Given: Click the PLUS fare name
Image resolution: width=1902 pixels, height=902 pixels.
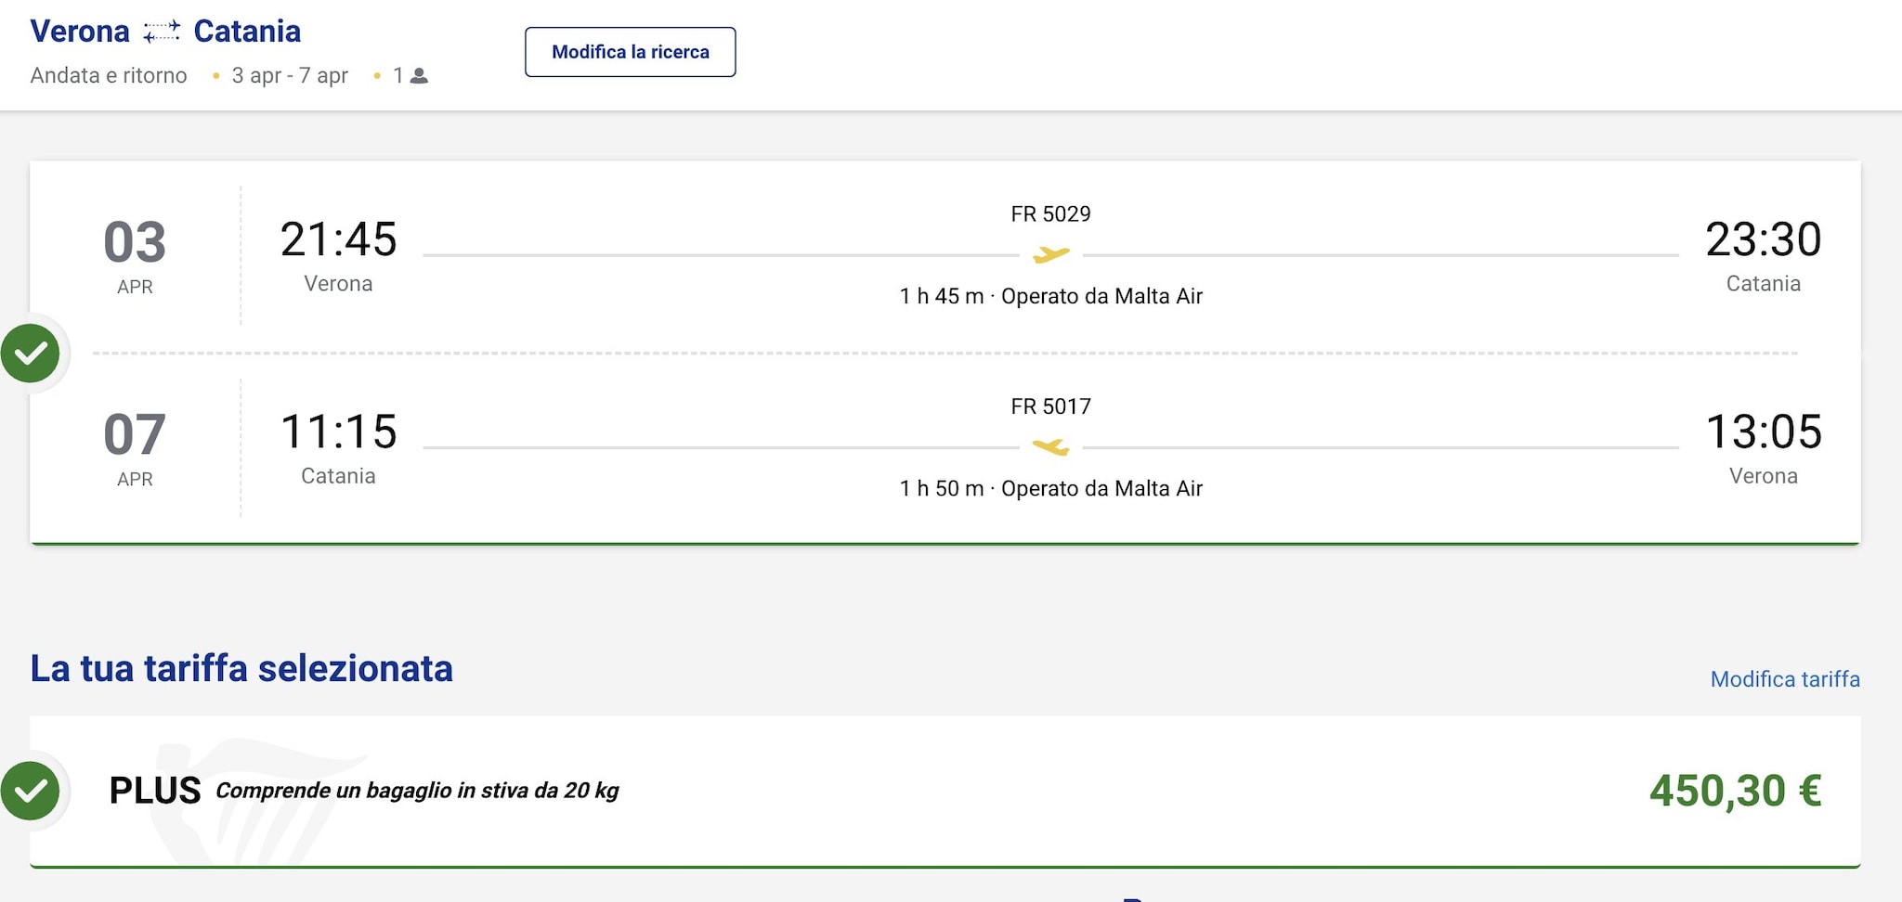Looking at the screenshot, I should tap(154, 791).
